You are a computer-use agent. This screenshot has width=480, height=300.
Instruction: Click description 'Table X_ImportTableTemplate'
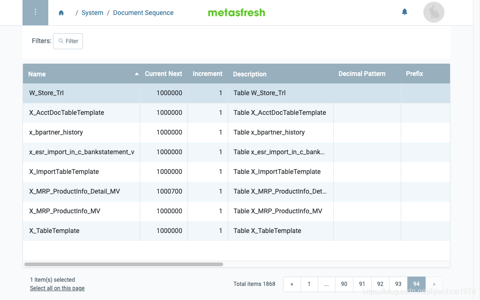277,172
